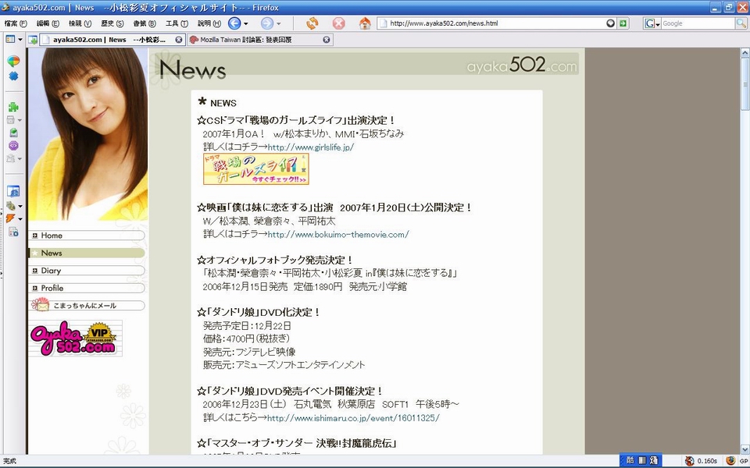Open the green puzzle-piece extensions icon
The width and height of the screenshot is (750, 468).
pos(13,107)
